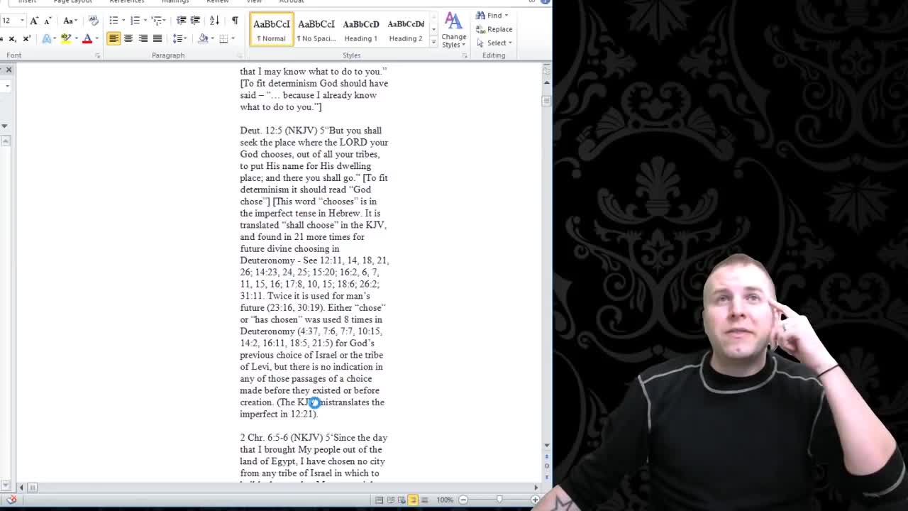Open Text Effects glow-A icon
908x511 pixels.
[x=47, y=38]
